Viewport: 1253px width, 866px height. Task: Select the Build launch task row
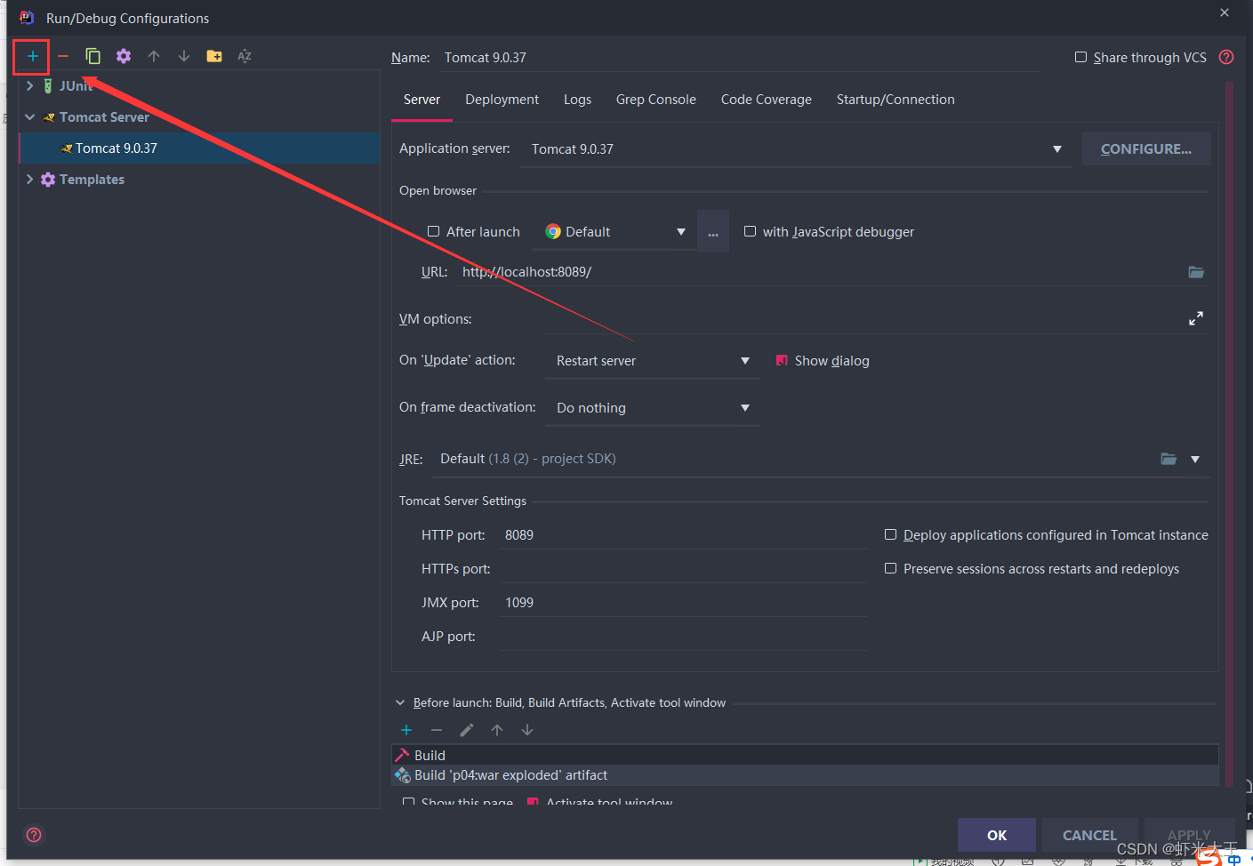[805, 755]
